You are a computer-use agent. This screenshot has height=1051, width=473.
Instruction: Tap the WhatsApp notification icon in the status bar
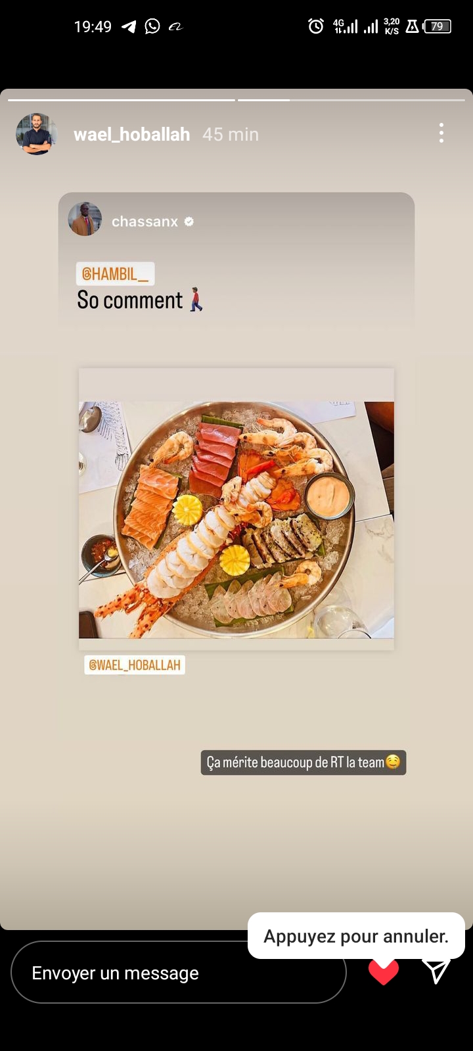[x=152, y=26]
